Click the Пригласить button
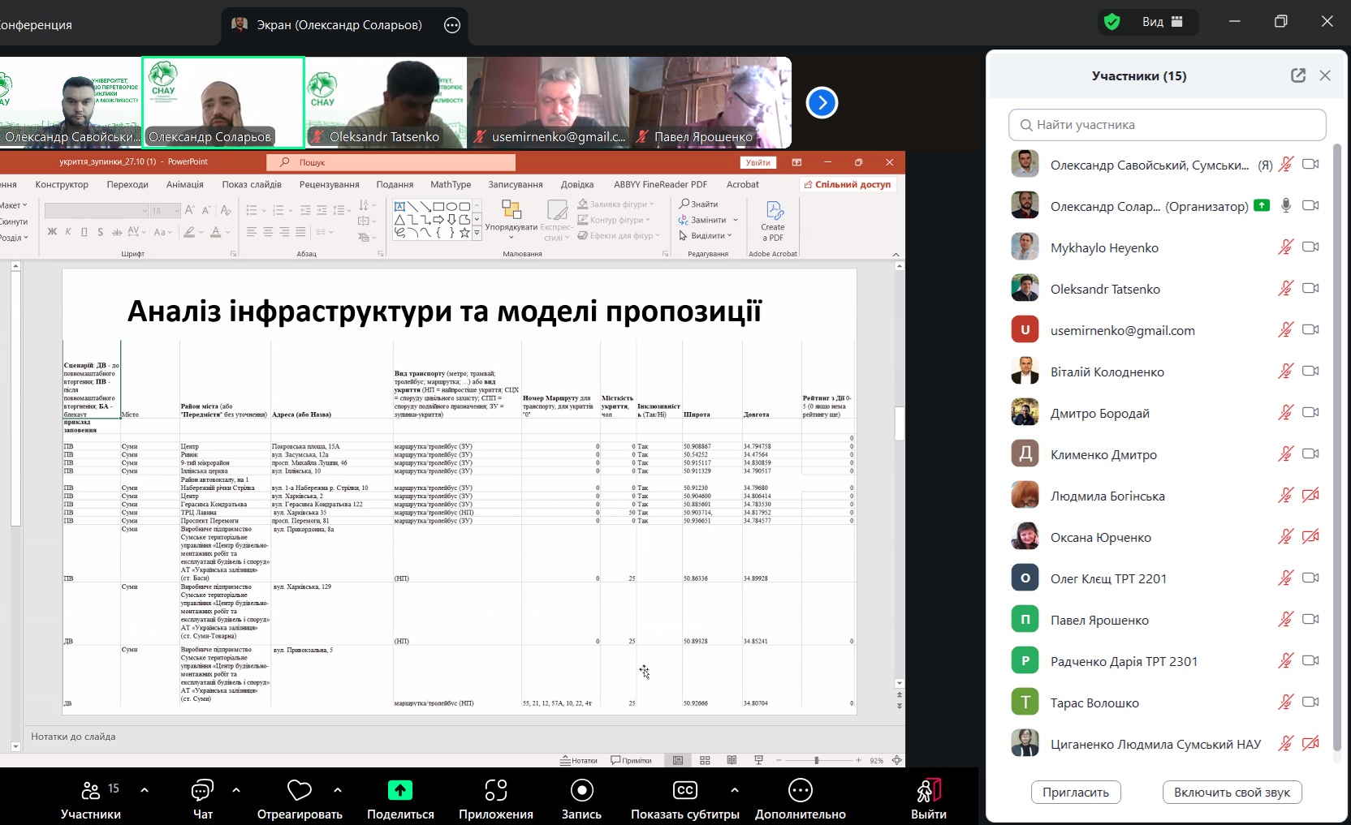 point(1076,793)
